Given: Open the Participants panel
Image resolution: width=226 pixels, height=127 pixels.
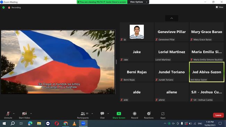Looking at the screenshot, I should [83, 115].
